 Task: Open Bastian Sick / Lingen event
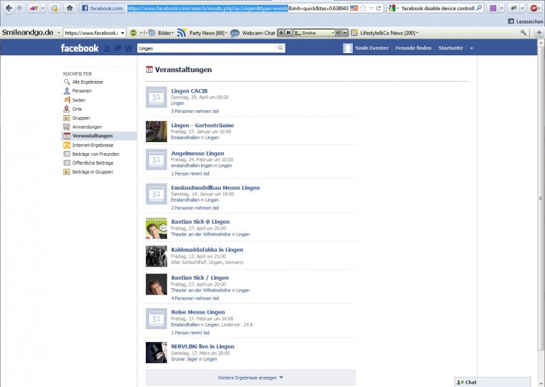point(200,277)
